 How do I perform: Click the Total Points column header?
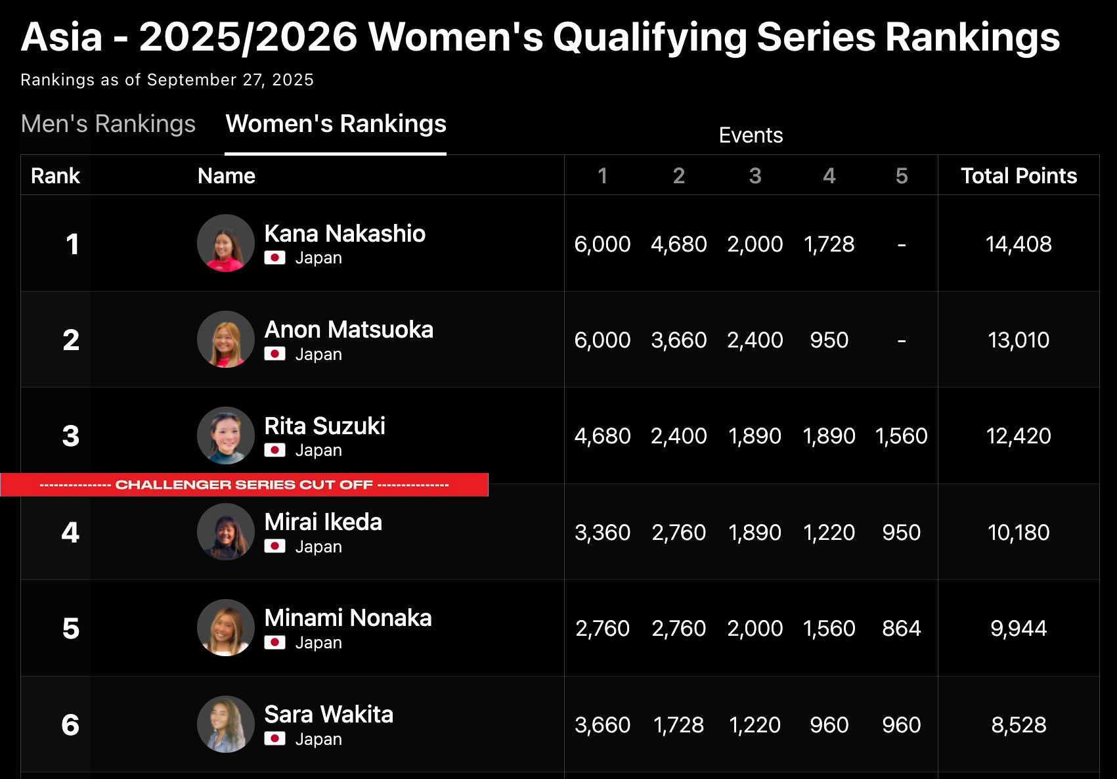[x=1018, y=176]
